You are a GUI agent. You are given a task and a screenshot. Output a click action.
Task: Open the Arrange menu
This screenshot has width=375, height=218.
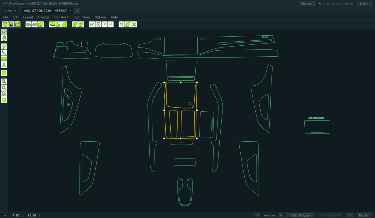click(43, 17)
